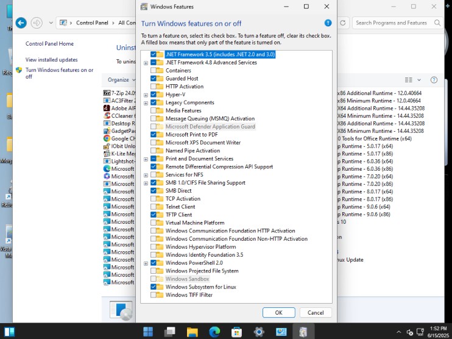Viewport: 452px width, 339px height.
Task: Click the refresh icon in the address bar
Action: tap(343, 23)
